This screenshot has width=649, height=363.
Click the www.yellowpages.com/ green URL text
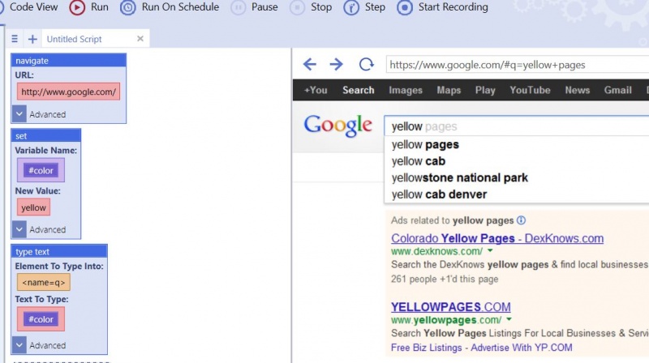(x=446, y=319)
